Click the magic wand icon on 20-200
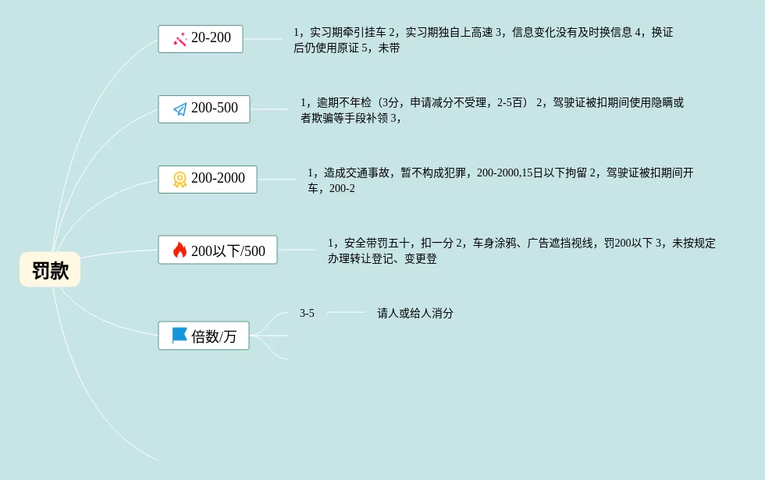Image resolution: width=765 pixels, height=480 pixels. 180,39
